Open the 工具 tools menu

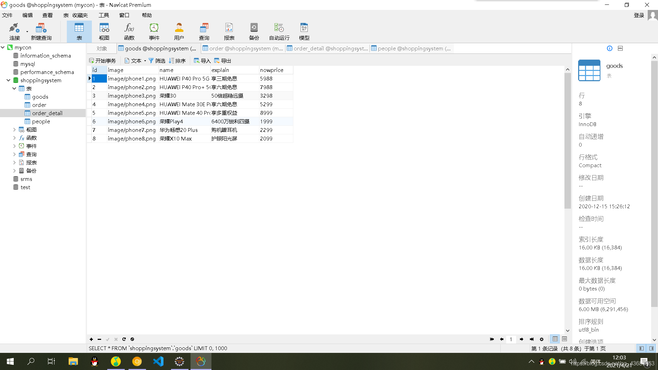coord(104,15)
